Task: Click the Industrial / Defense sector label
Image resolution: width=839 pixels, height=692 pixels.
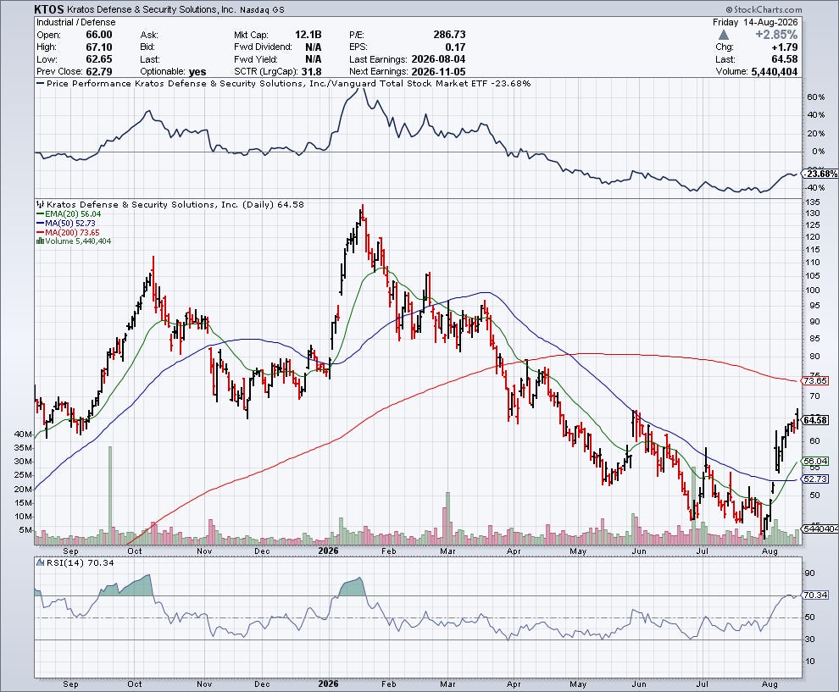Action: (x=76, y=23)
